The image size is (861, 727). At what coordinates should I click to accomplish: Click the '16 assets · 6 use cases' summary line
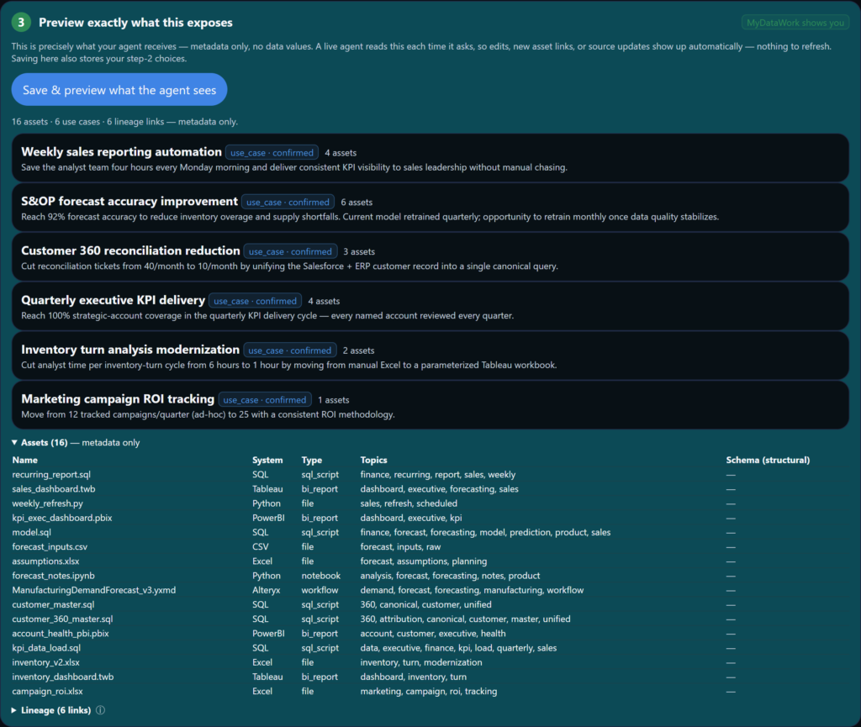tap(124, 122)
